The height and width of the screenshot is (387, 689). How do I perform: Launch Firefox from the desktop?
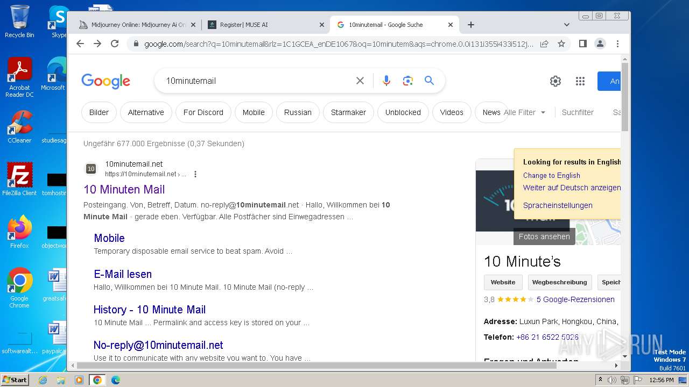coord(19,232)
